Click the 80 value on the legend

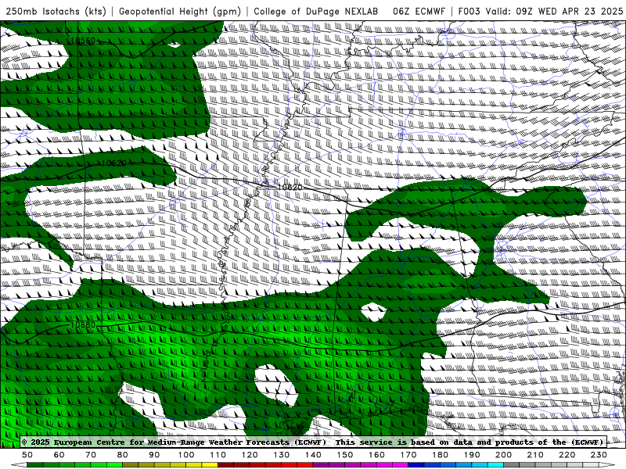click(123, 455)
